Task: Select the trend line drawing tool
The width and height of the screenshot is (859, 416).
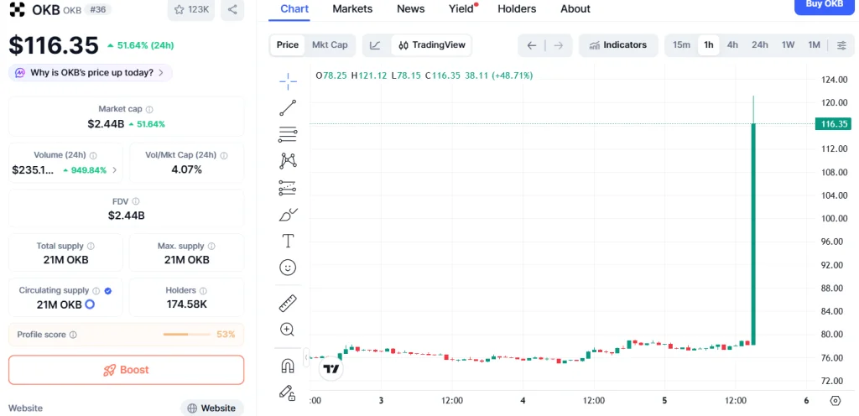Action: pos(288,107)
